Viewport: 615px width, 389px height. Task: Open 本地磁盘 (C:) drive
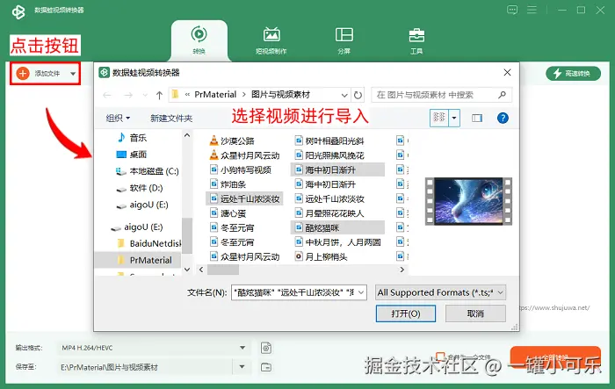tap(148, 171)
